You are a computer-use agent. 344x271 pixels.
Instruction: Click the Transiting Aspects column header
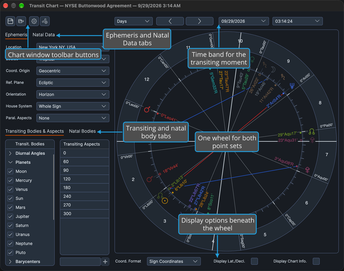(84, 144)
